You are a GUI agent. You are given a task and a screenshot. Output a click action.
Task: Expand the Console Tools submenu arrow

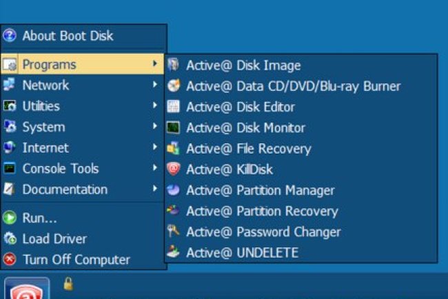(x=155, y=167)
